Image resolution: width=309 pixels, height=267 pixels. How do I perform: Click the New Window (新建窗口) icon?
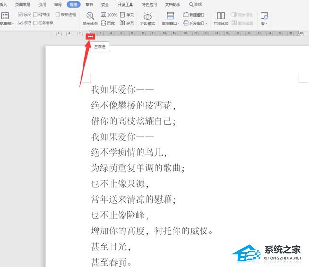point(185,15)
